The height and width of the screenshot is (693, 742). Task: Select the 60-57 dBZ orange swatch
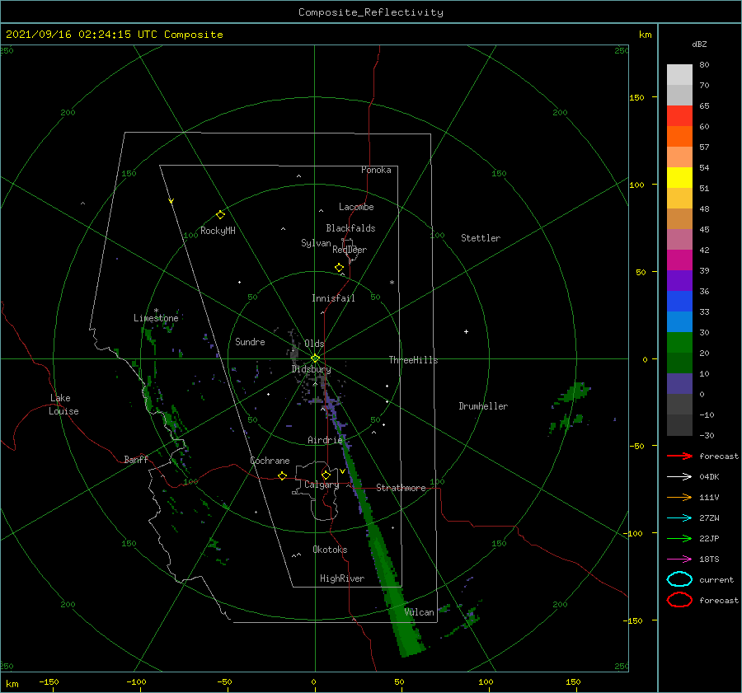tap(679, 136)
